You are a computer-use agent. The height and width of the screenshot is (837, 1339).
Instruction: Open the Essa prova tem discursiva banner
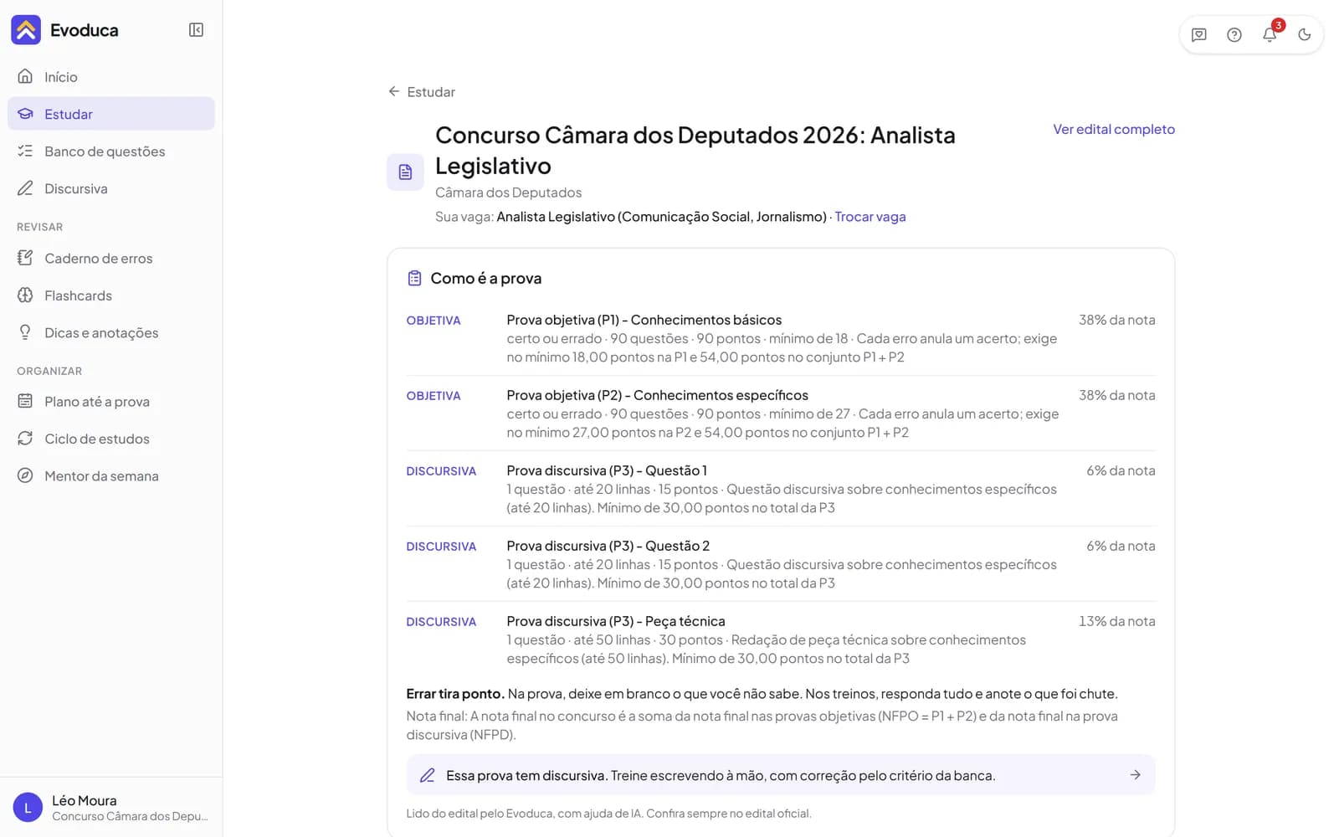tap(781, 775)
